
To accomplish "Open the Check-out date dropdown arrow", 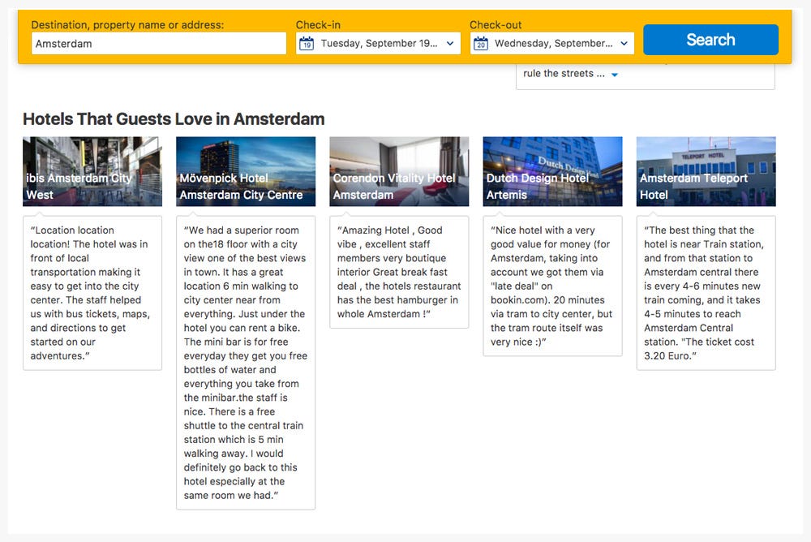I will pyautogui.click(x=624, y=44).
